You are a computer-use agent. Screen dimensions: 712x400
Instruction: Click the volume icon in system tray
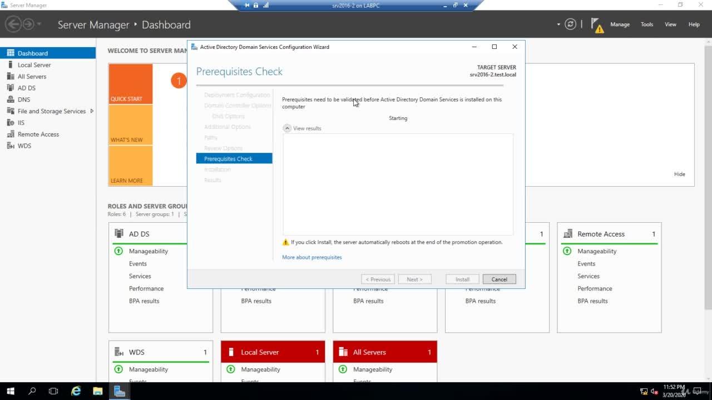click(x=654, y=392)
